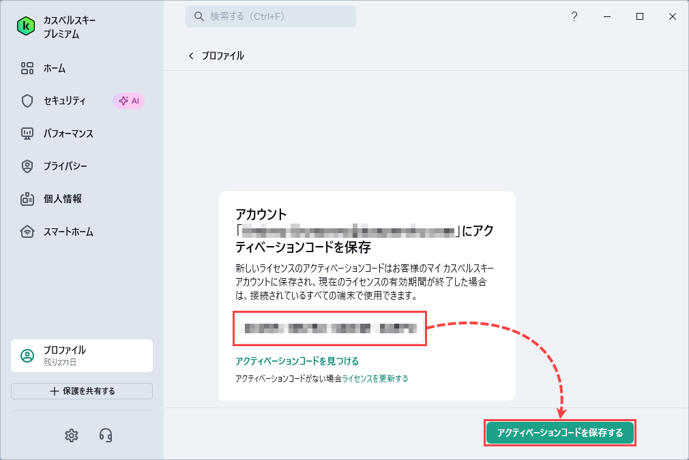Click the search magnifier icon
This screenshot has width=689, height=460.
pos(199,16)
